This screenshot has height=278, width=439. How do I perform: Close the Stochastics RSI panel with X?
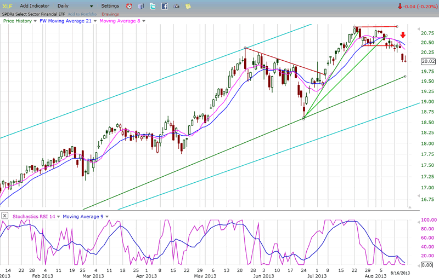click(4, 216)
